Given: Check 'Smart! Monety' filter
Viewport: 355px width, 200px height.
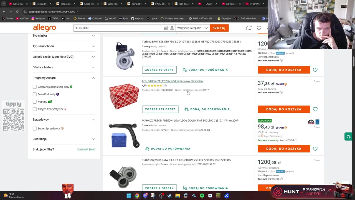Looking at the screenshot, I should pyautogui.click(x=34, y=94).
